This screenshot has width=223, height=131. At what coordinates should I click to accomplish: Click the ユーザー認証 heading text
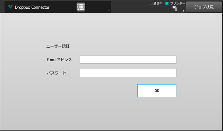point(58,46)
